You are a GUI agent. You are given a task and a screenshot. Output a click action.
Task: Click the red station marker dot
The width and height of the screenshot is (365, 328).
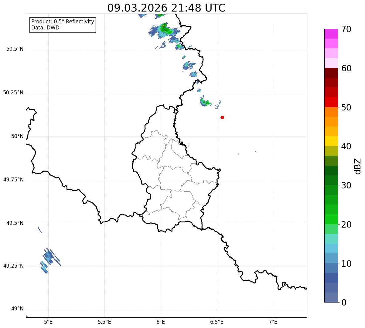(222, 117)
